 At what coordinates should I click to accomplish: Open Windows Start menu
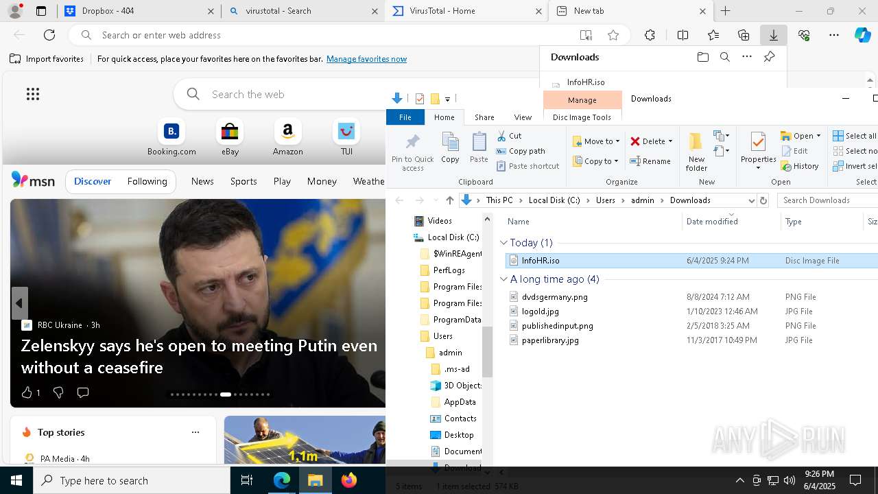tap(16, 480)
